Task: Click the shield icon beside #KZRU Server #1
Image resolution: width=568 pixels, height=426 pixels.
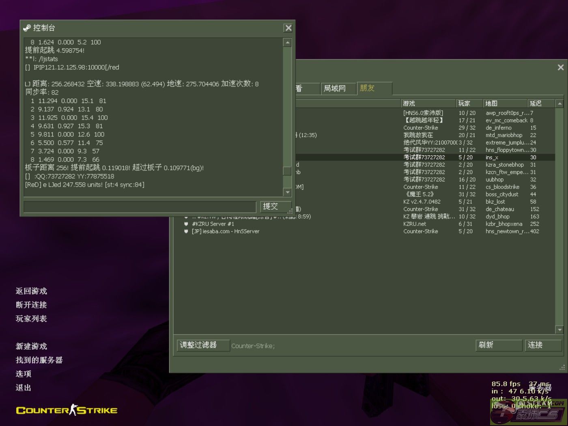Action: click(186, 224)
